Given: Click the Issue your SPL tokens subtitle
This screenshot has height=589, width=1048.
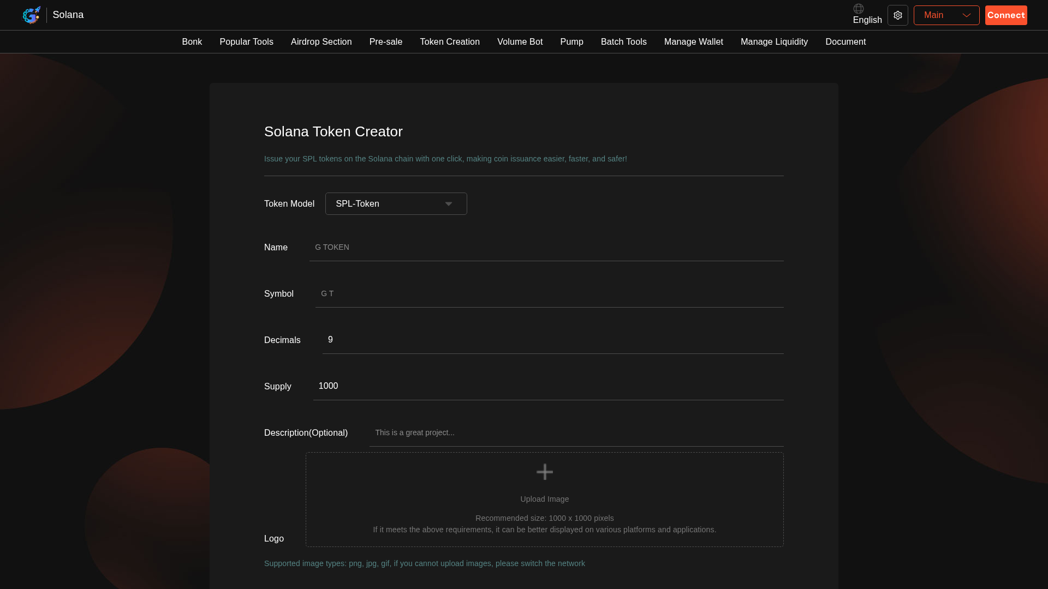Looking at the screenshot, I should [445, 159].
